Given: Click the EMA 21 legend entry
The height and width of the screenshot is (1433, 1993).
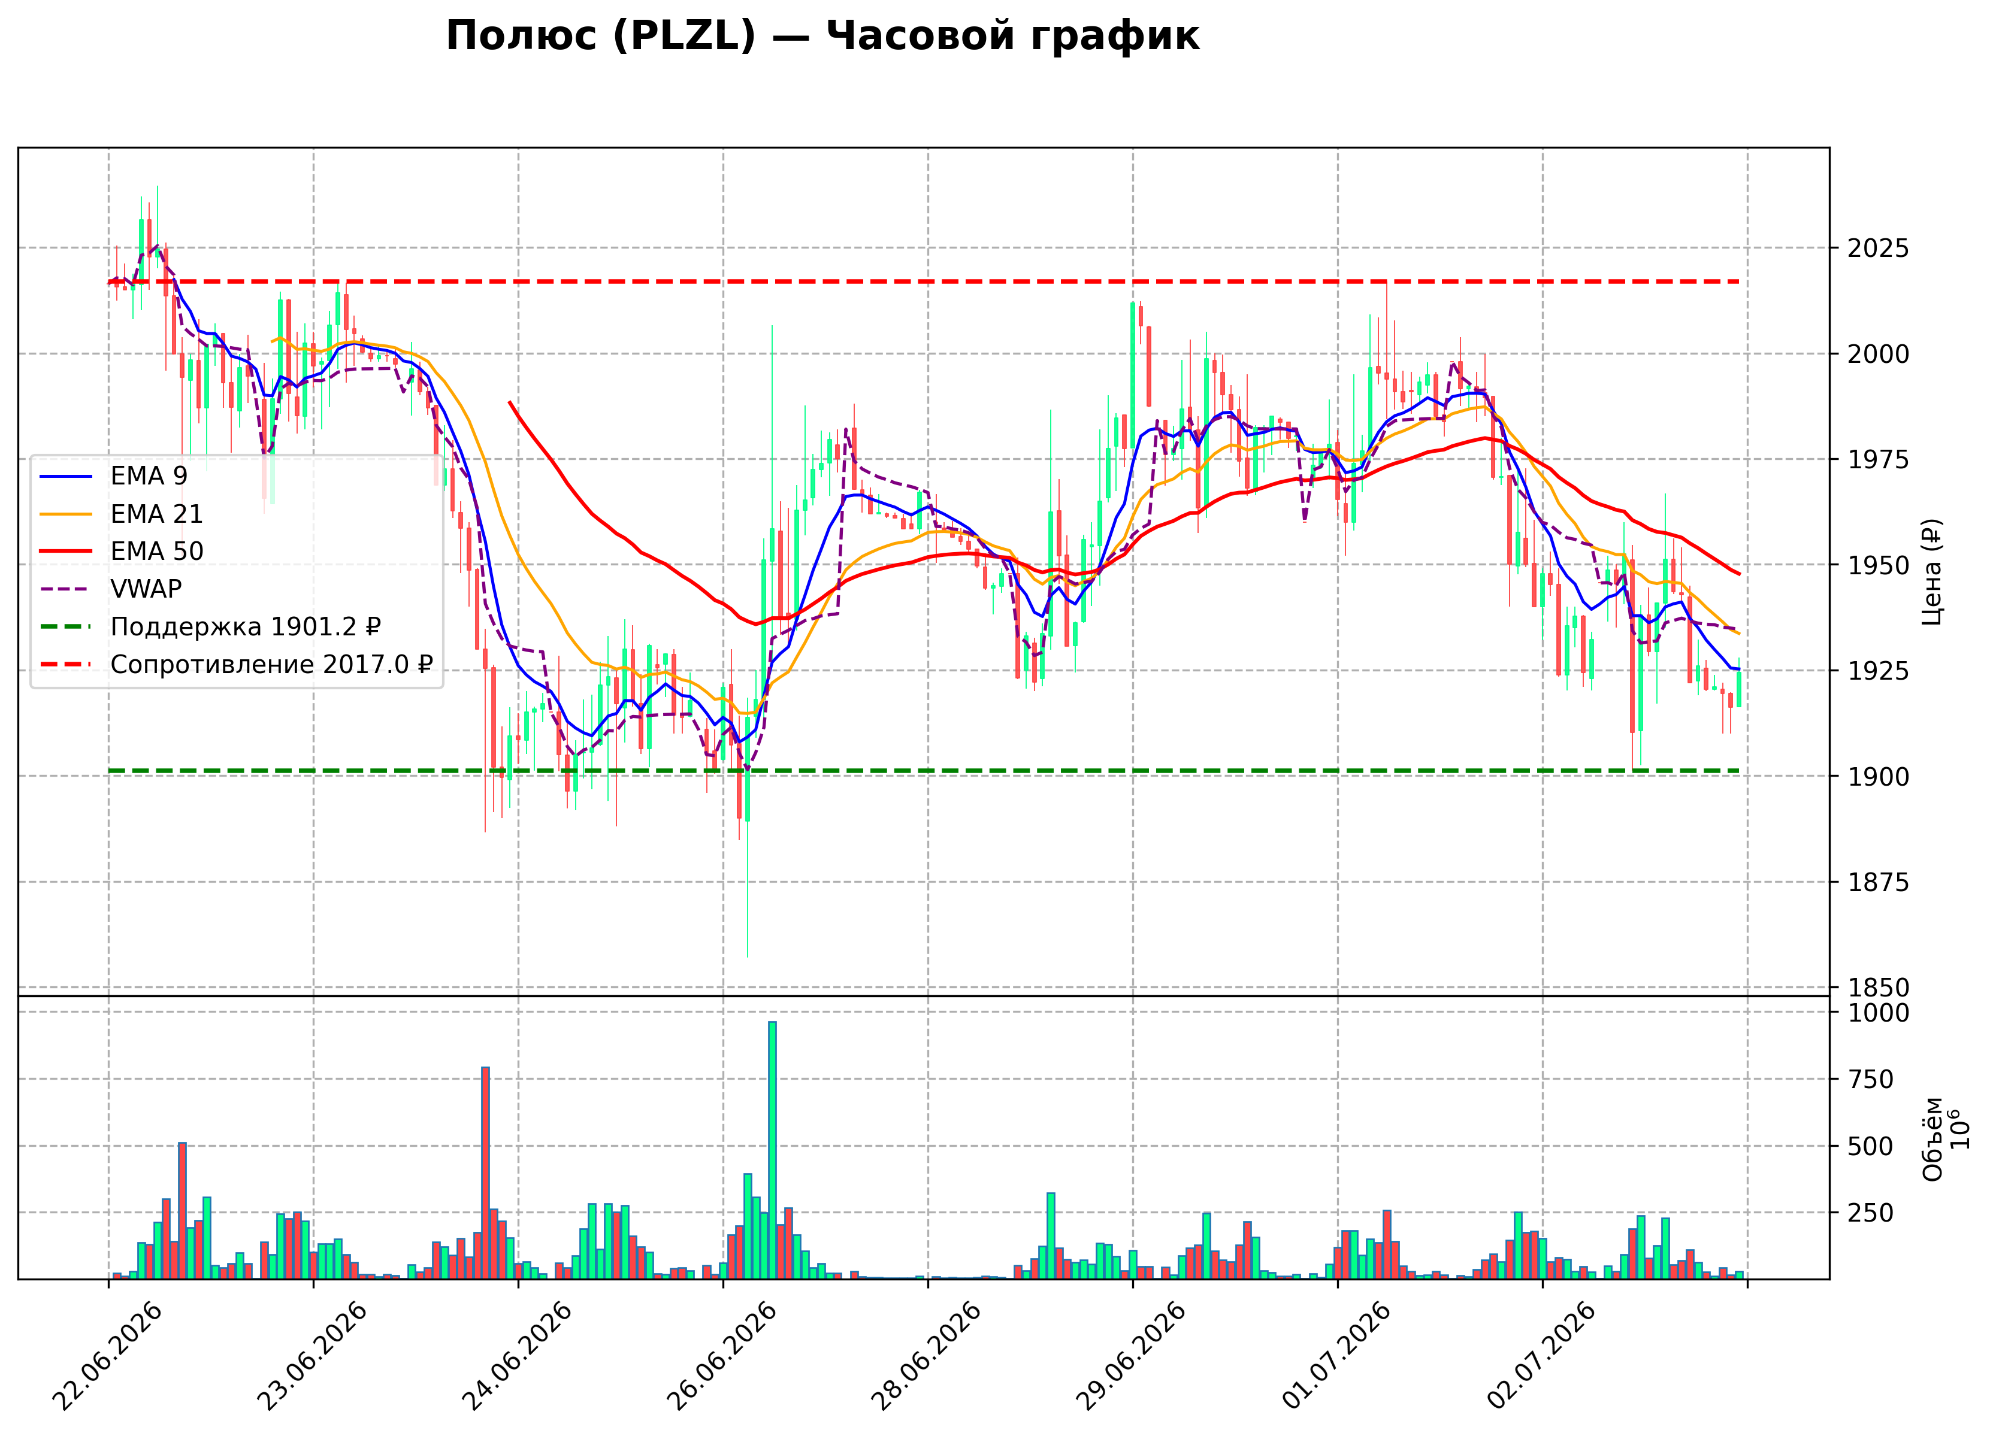Looking at the screenshot, I should [121, 514].
